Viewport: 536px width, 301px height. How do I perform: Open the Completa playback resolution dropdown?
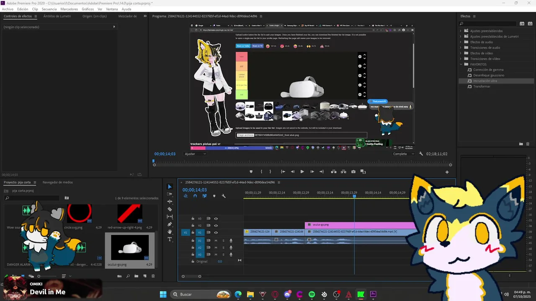[x=404, y=154]
